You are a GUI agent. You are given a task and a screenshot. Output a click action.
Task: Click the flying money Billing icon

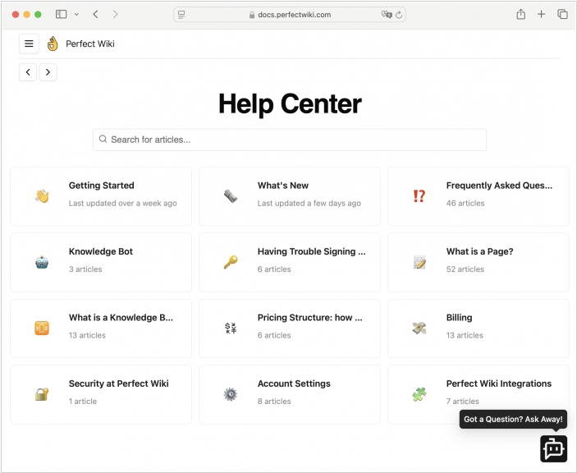point(419,328)
